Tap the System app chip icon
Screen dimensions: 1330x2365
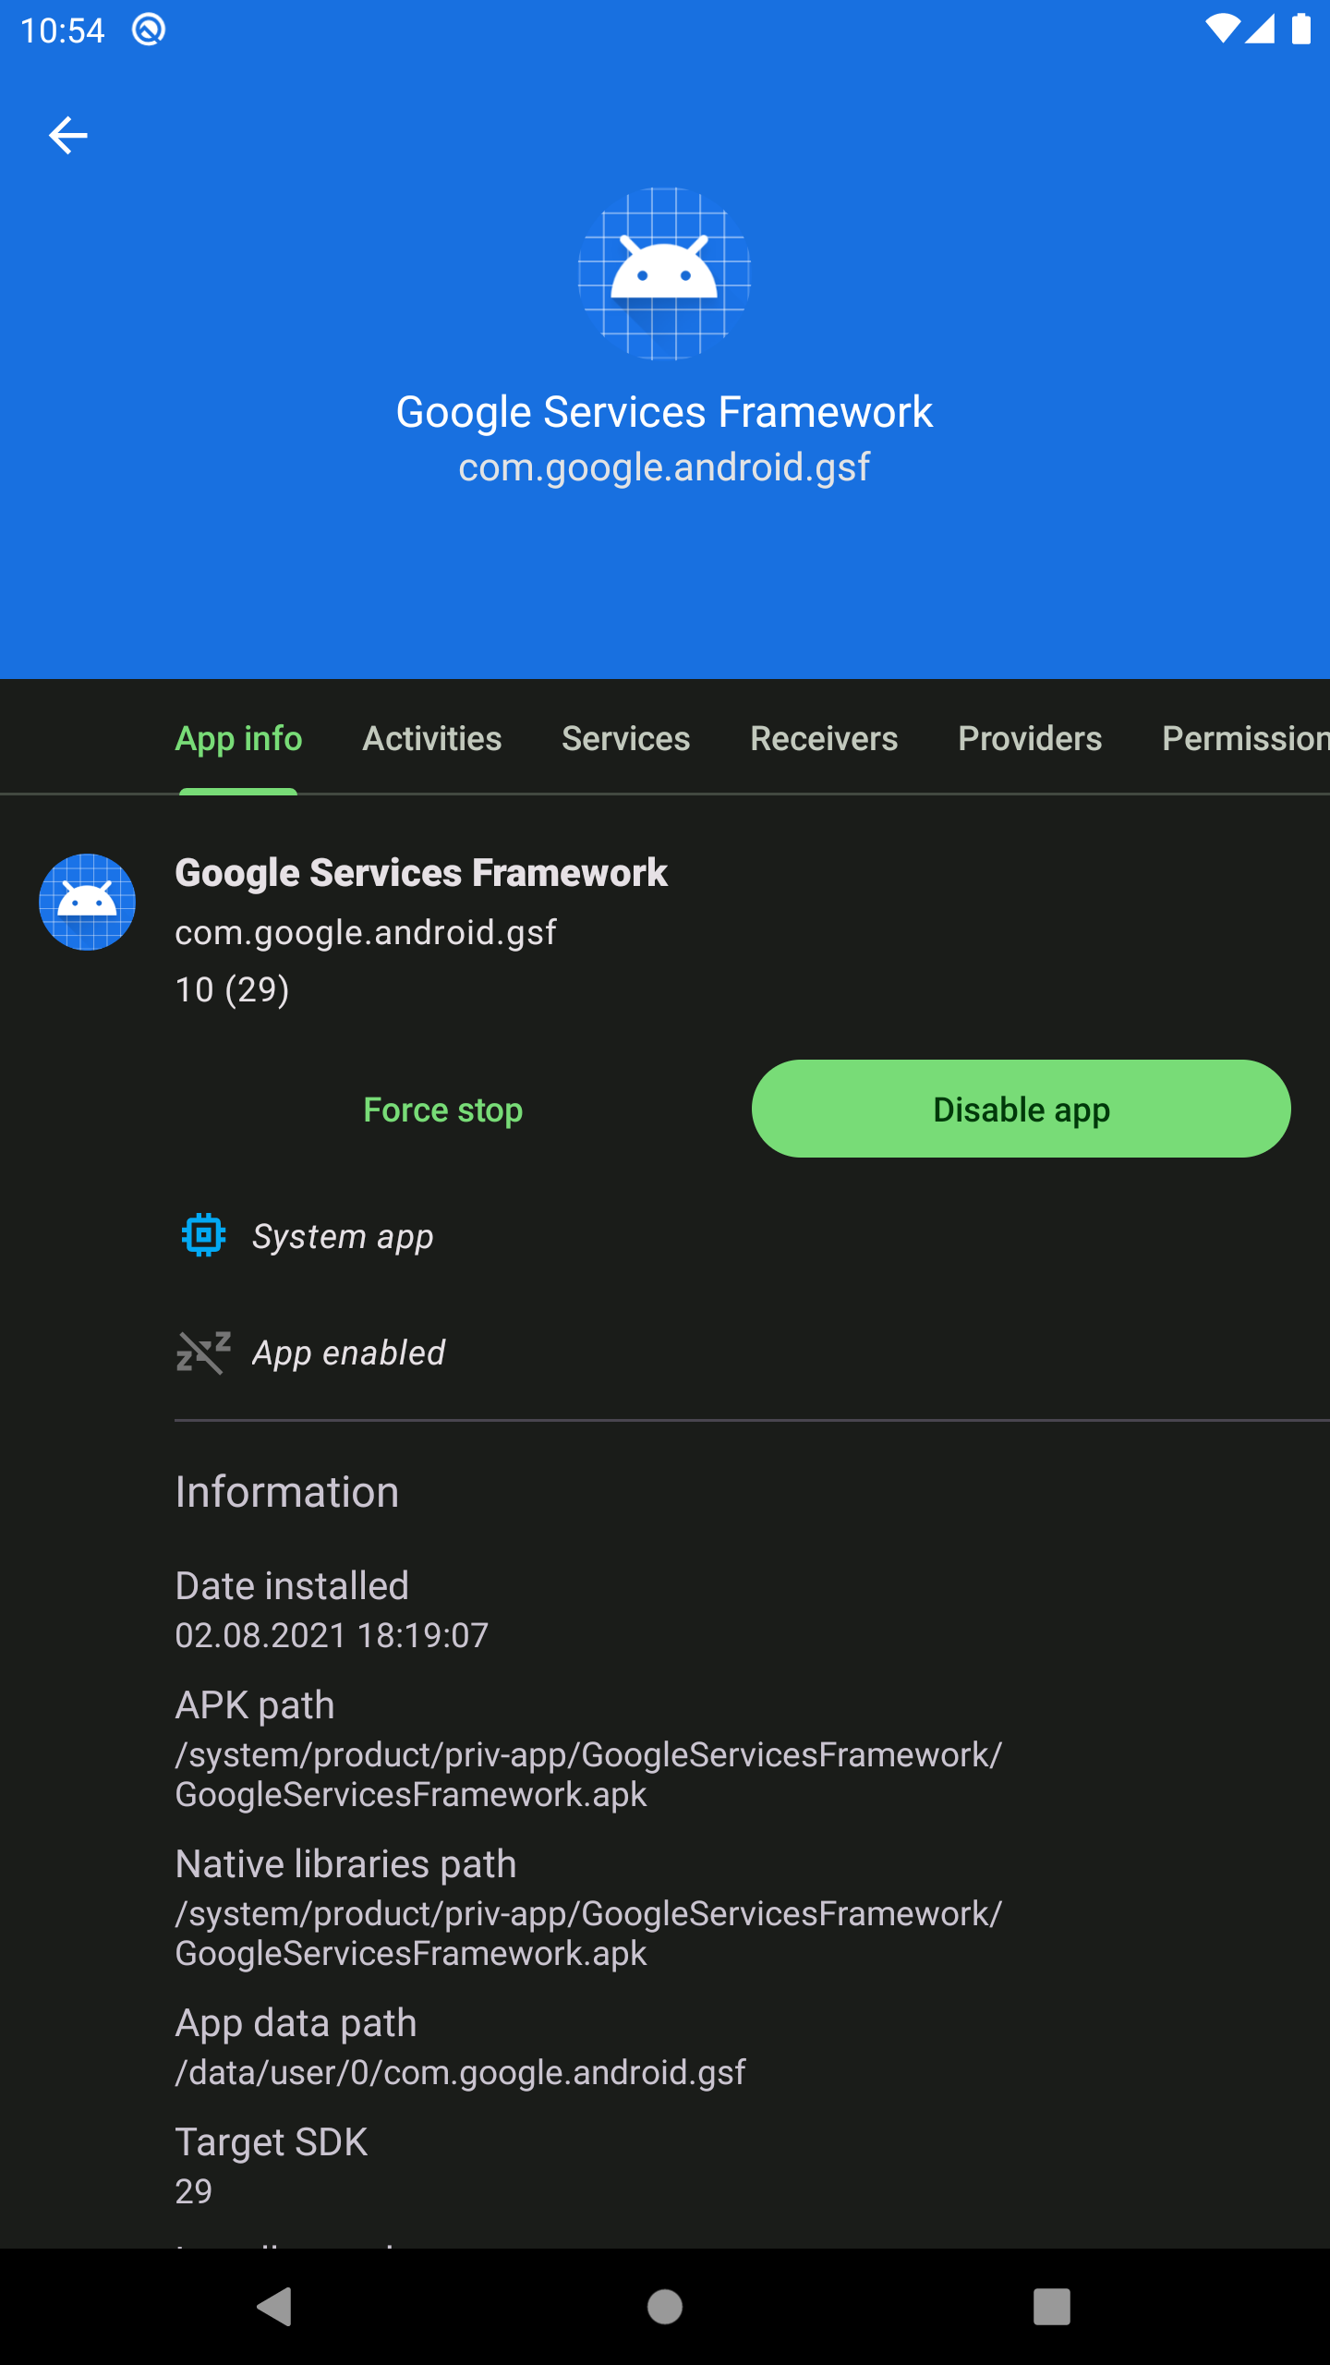(x=203, y=1235)
